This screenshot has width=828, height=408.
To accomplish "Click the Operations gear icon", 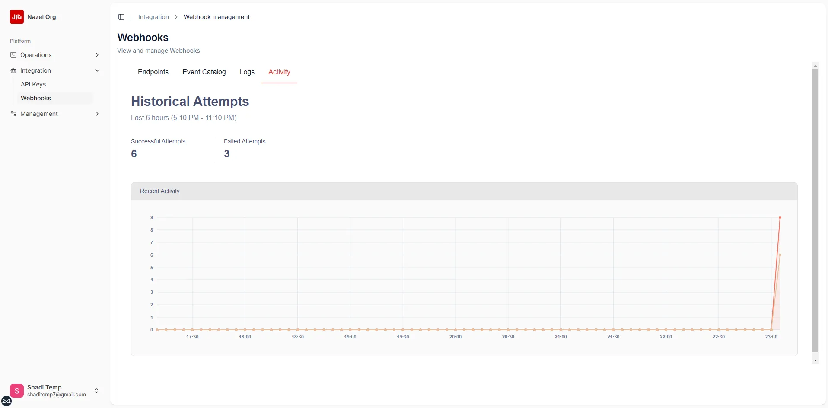I will (13, 54).
